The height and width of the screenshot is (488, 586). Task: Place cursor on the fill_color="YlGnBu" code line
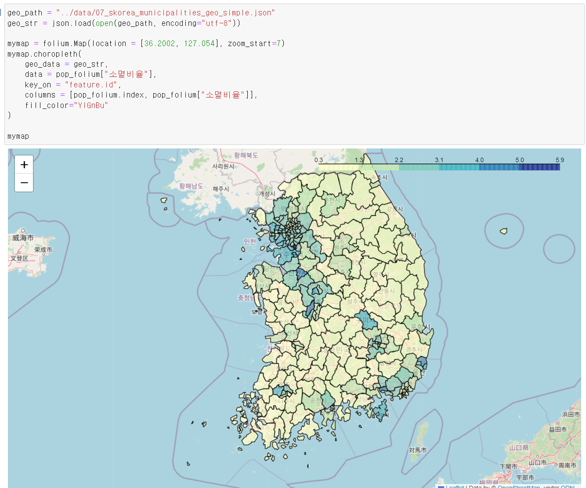[66, 105]
